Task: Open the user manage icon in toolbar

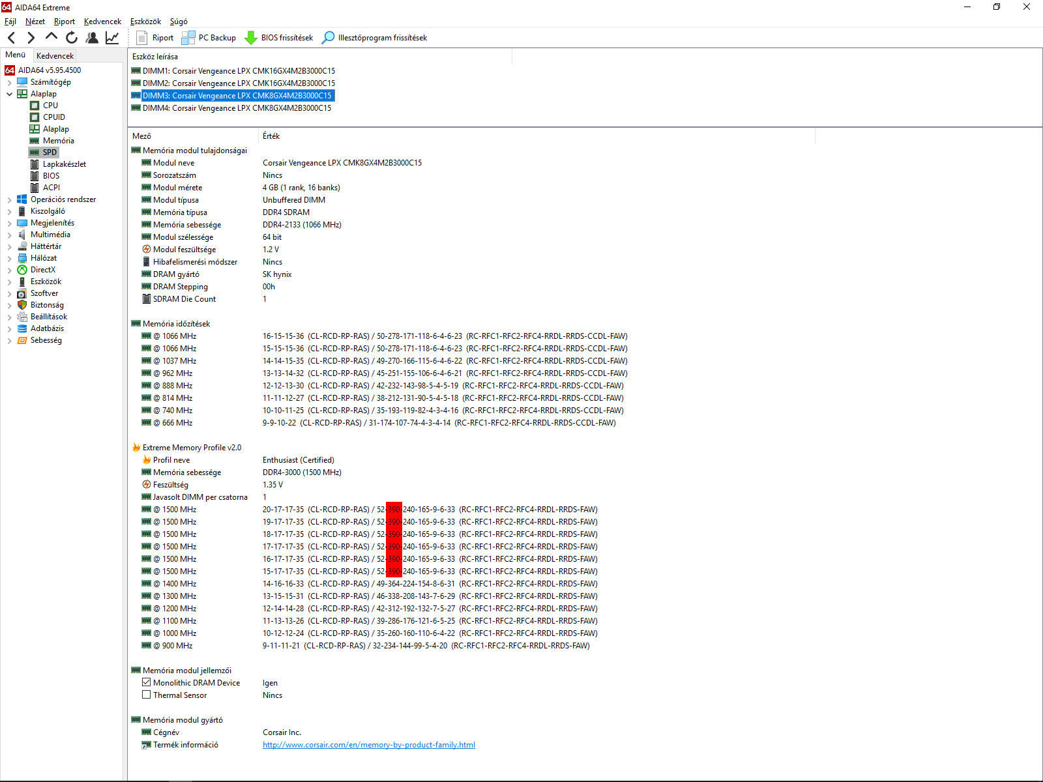Action: [92, 38]
